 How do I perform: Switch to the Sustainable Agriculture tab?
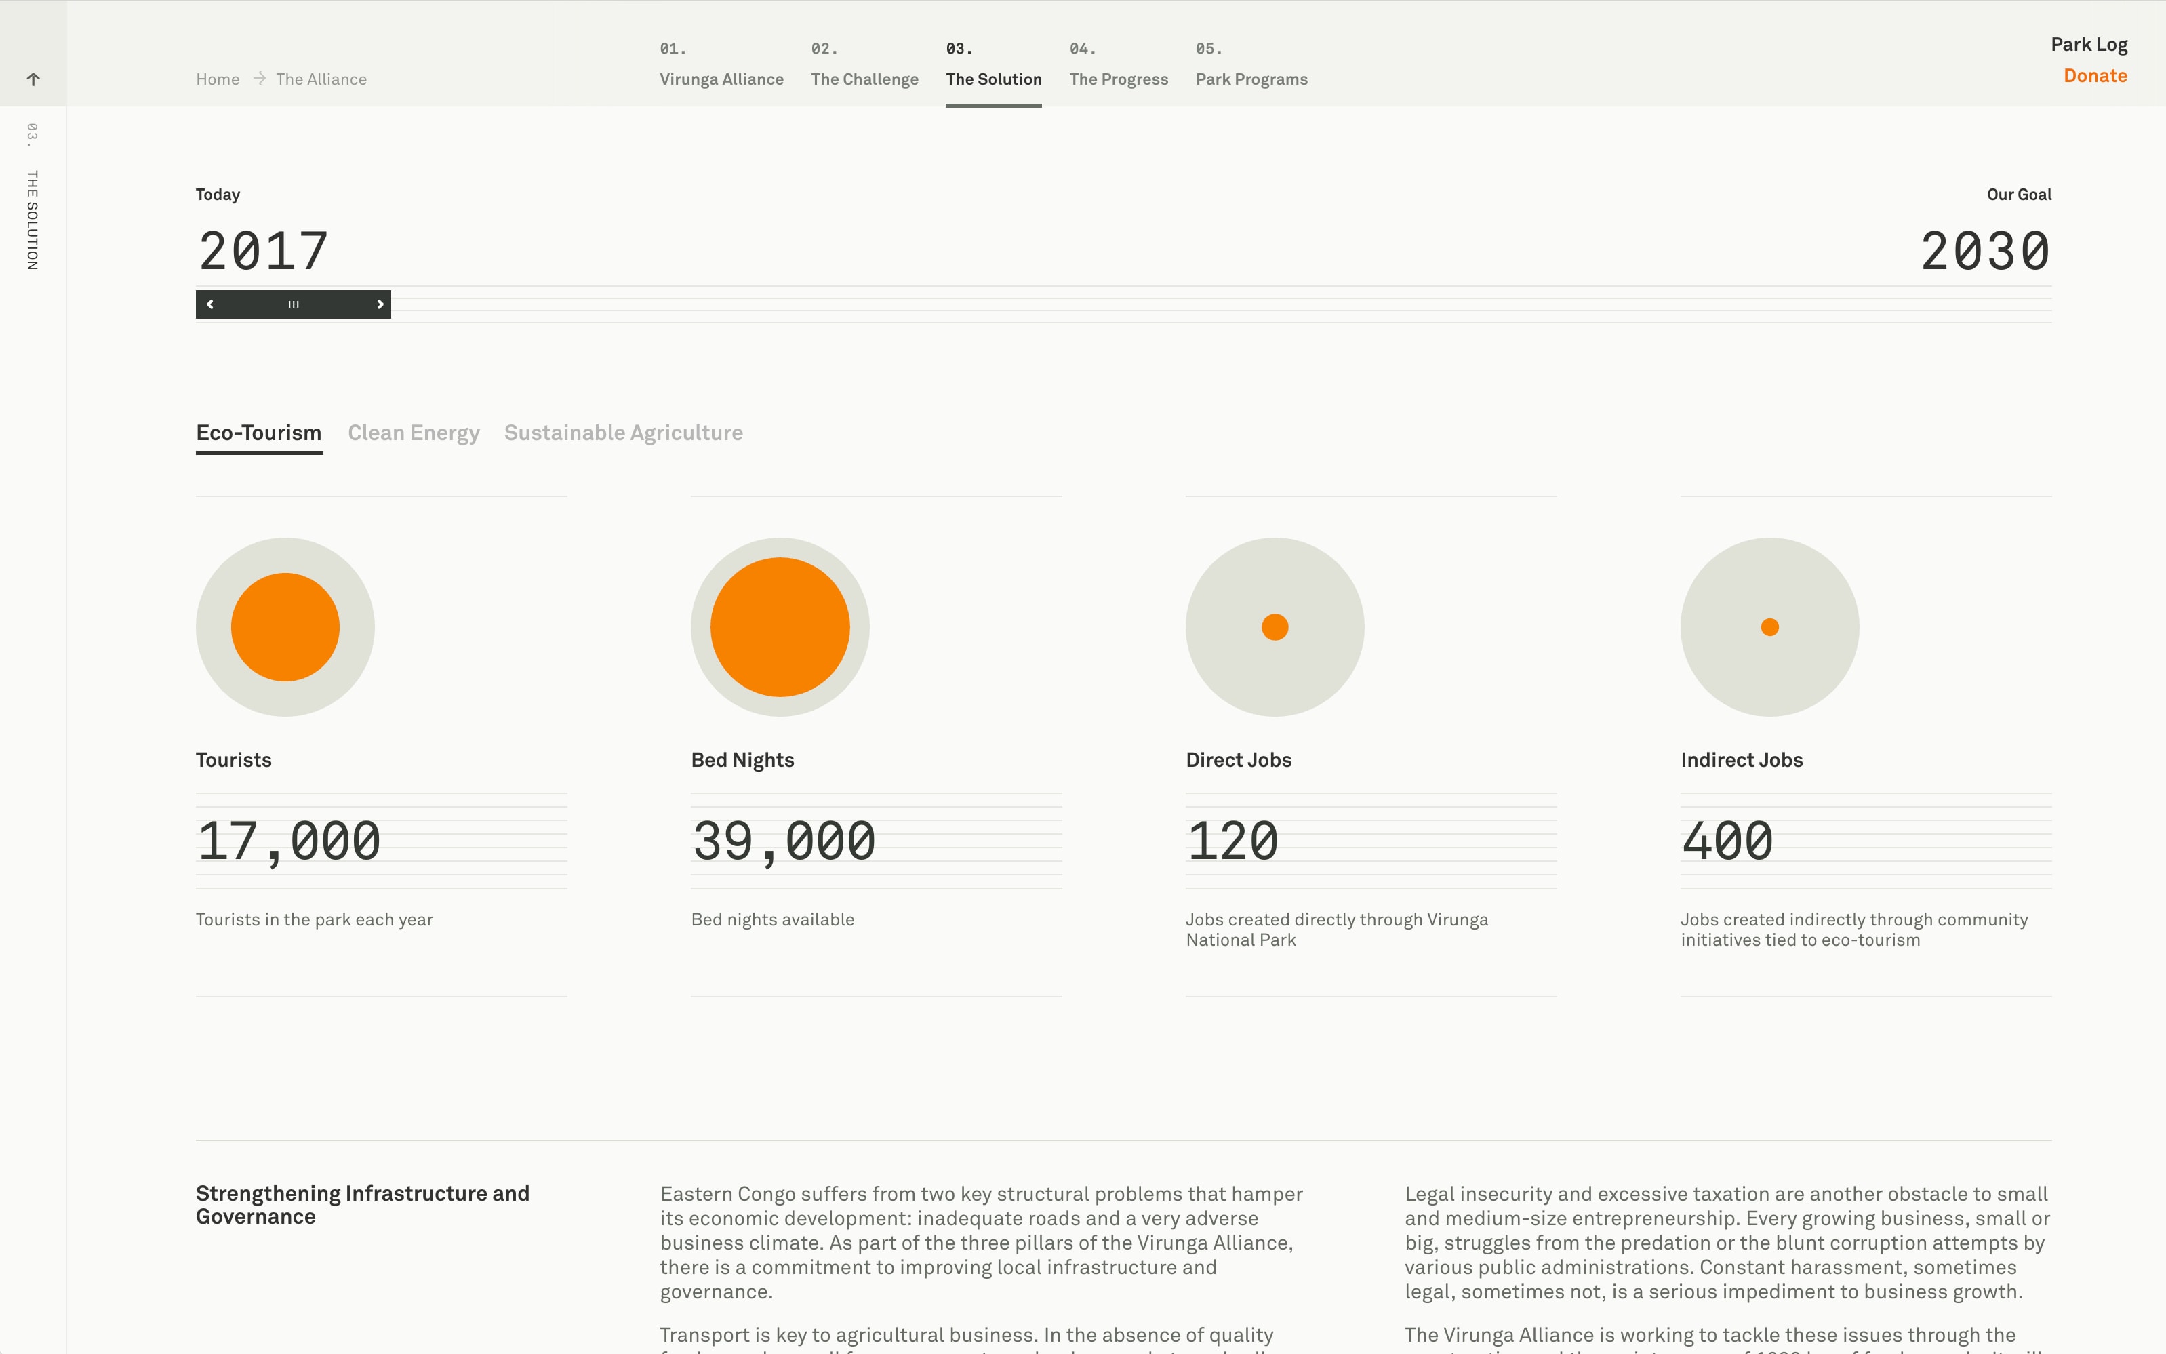point(623,433)
